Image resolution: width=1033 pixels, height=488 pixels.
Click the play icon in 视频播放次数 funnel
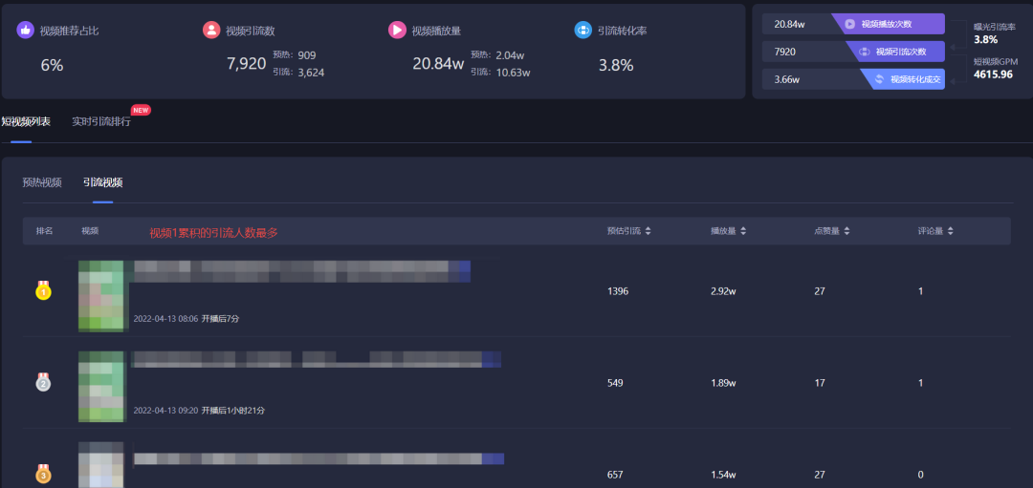pos(849,24)
